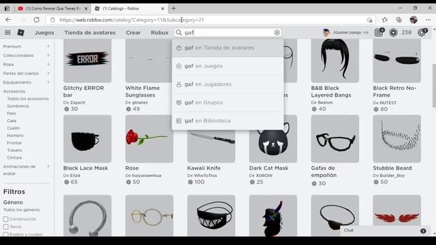
Task: Click the Roblox logo icon
Action: [21, 33]
